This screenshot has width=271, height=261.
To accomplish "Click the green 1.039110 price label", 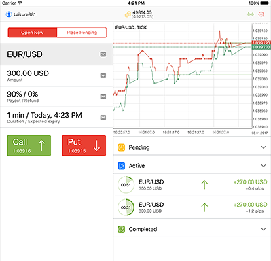I will (x=261, y=47).
